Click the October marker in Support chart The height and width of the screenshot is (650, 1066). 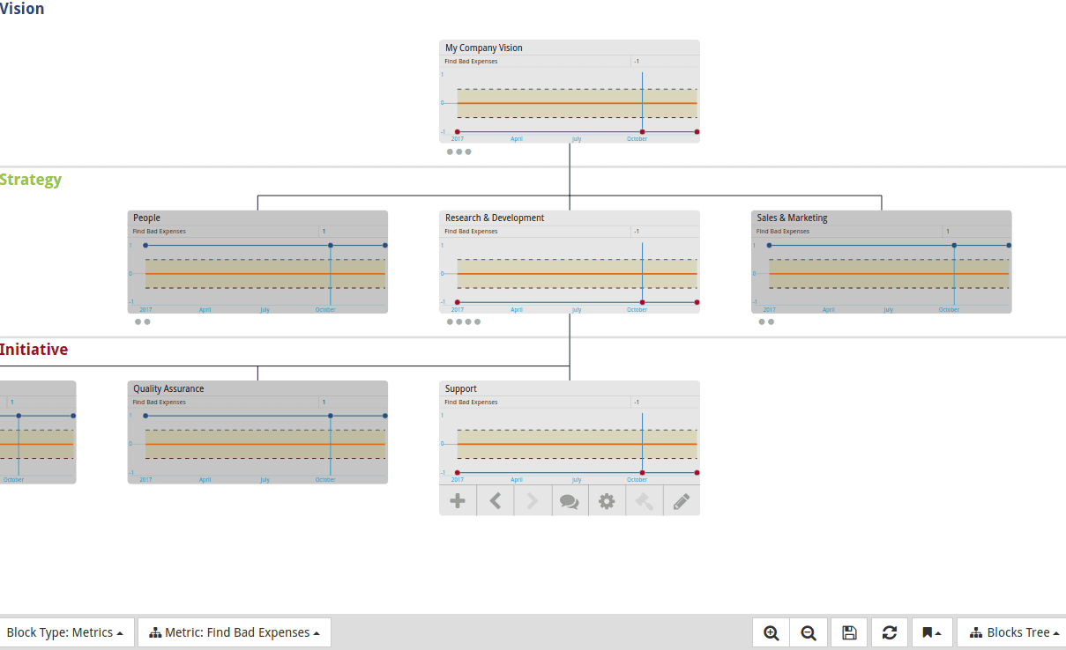[x=642, y=473]
